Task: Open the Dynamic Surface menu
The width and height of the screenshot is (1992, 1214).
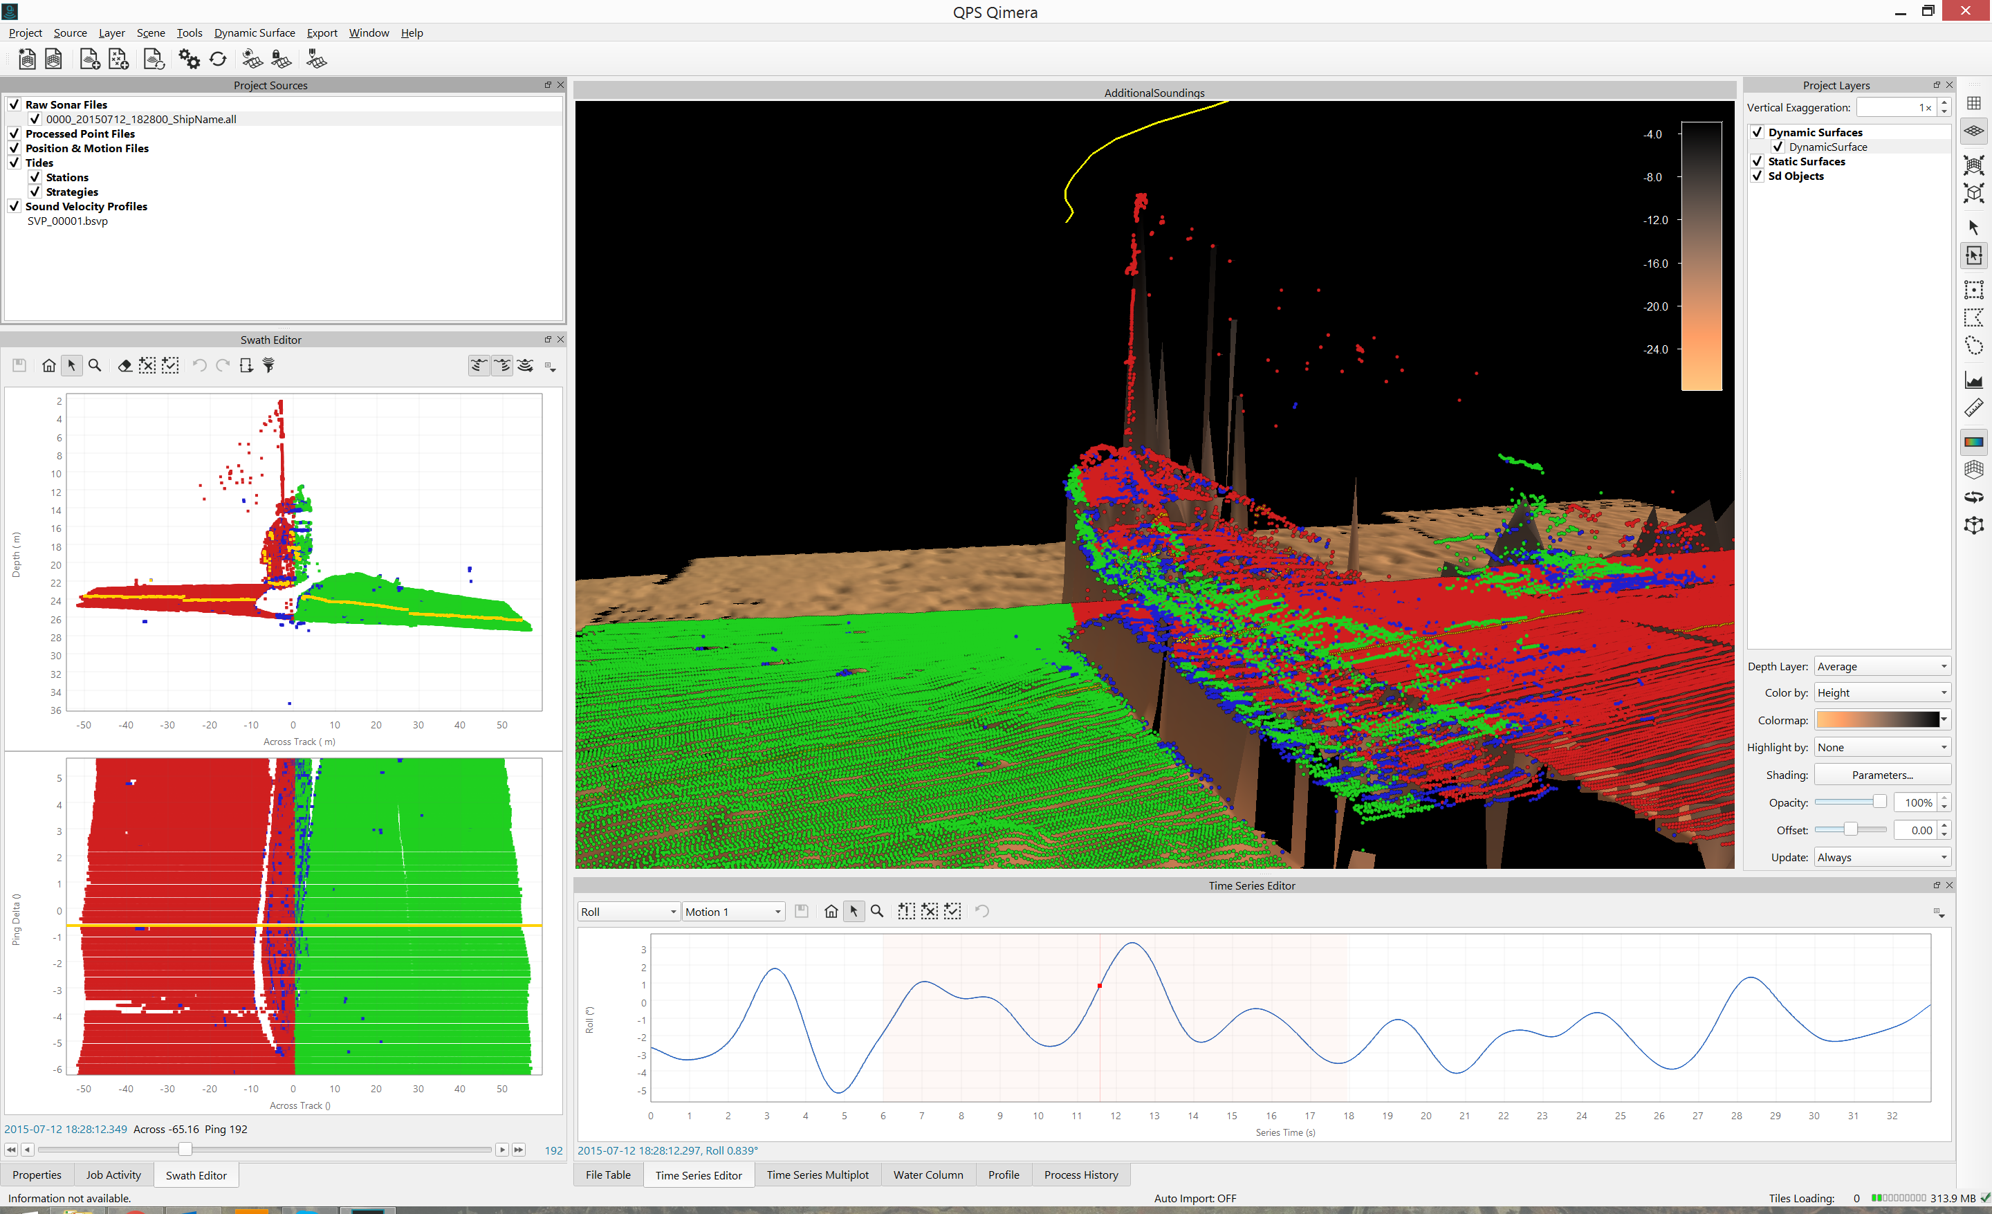Action: pyautogui.click(x=254, y=33)
